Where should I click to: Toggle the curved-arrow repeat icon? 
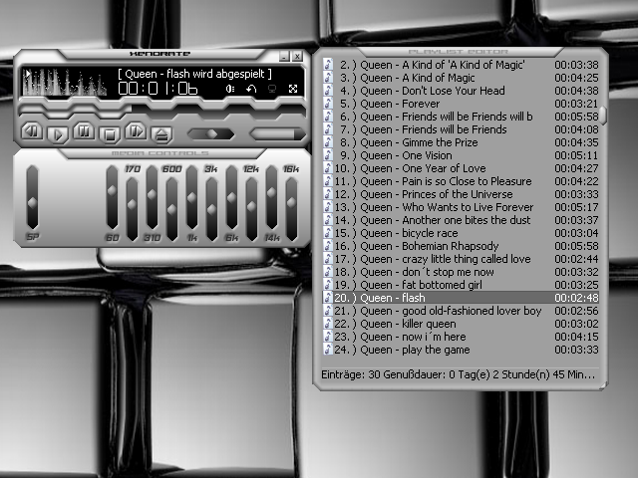251,89
